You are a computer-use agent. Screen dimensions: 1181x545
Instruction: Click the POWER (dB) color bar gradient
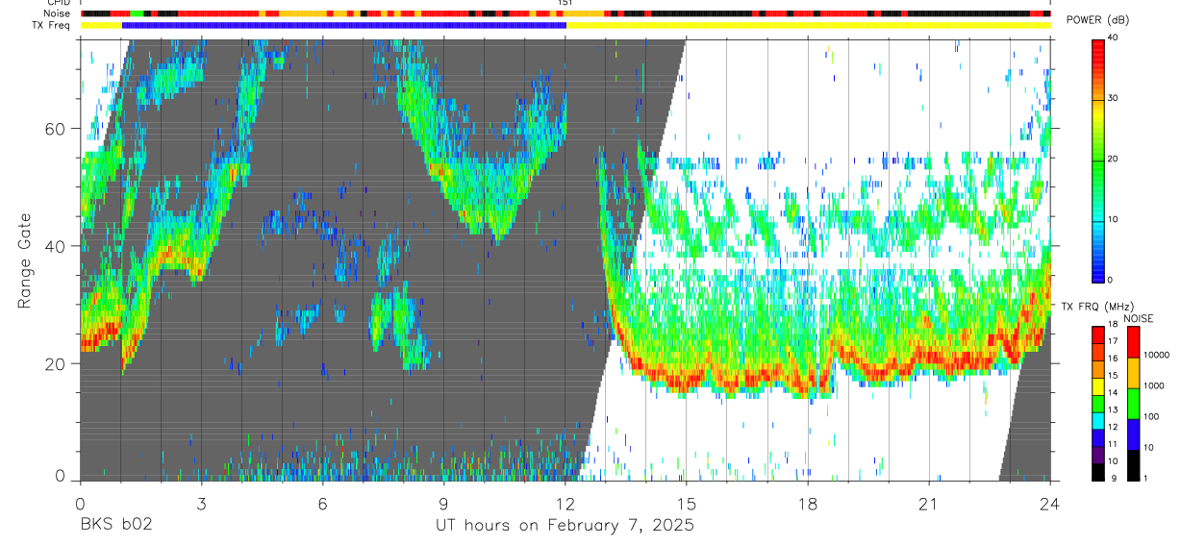pyautogui.click(x=1099, y=160)
